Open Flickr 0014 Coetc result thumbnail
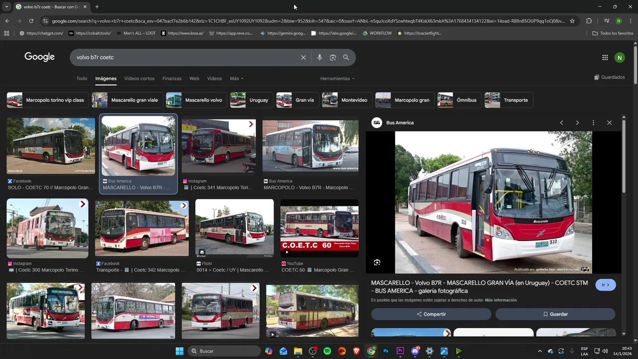The width and height of the screenshot is (638, 359). (234, 228)
